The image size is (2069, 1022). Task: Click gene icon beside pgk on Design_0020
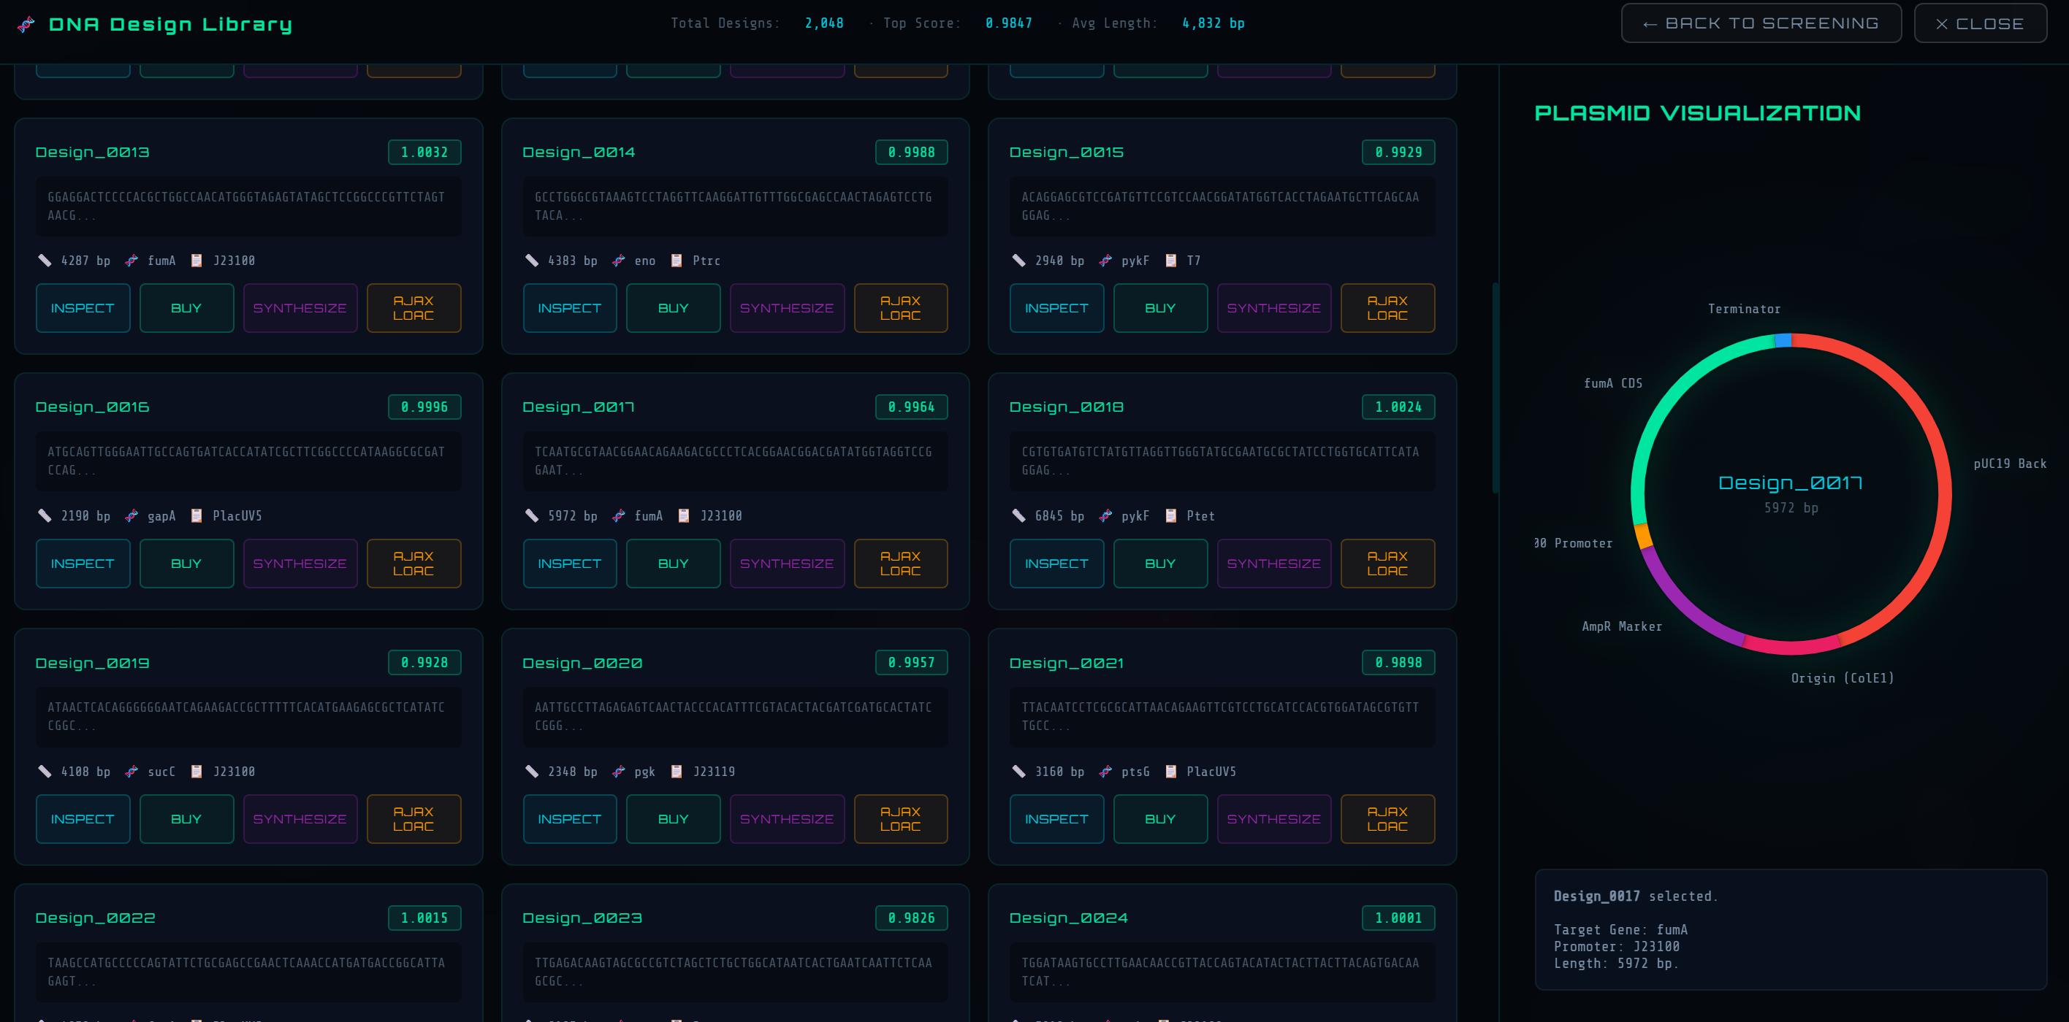click(619, 772)
